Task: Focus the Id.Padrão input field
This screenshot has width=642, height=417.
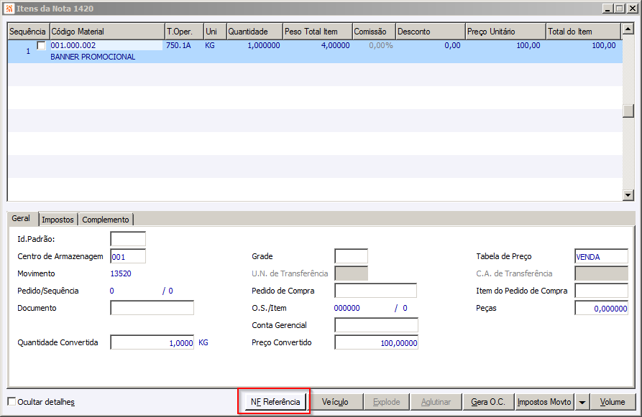Action: (128, 239)
